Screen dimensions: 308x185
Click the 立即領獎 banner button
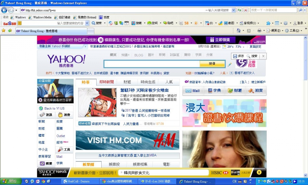pos(220,40)
